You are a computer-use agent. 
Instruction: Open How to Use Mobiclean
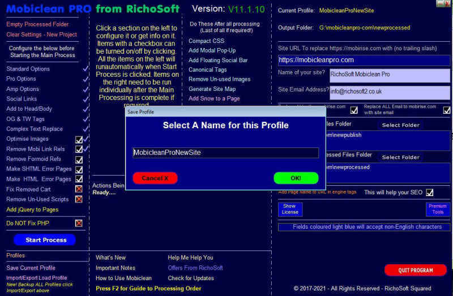(123, 278)
